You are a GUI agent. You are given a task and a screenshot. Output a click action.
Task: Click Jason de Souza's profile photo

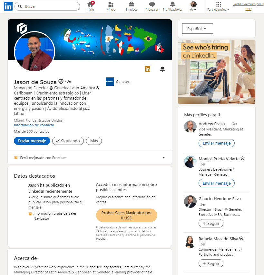34,51
